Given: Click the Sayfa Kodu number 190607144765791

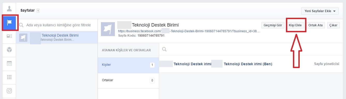Looking at the screenshot, I should tap(151, 35).
